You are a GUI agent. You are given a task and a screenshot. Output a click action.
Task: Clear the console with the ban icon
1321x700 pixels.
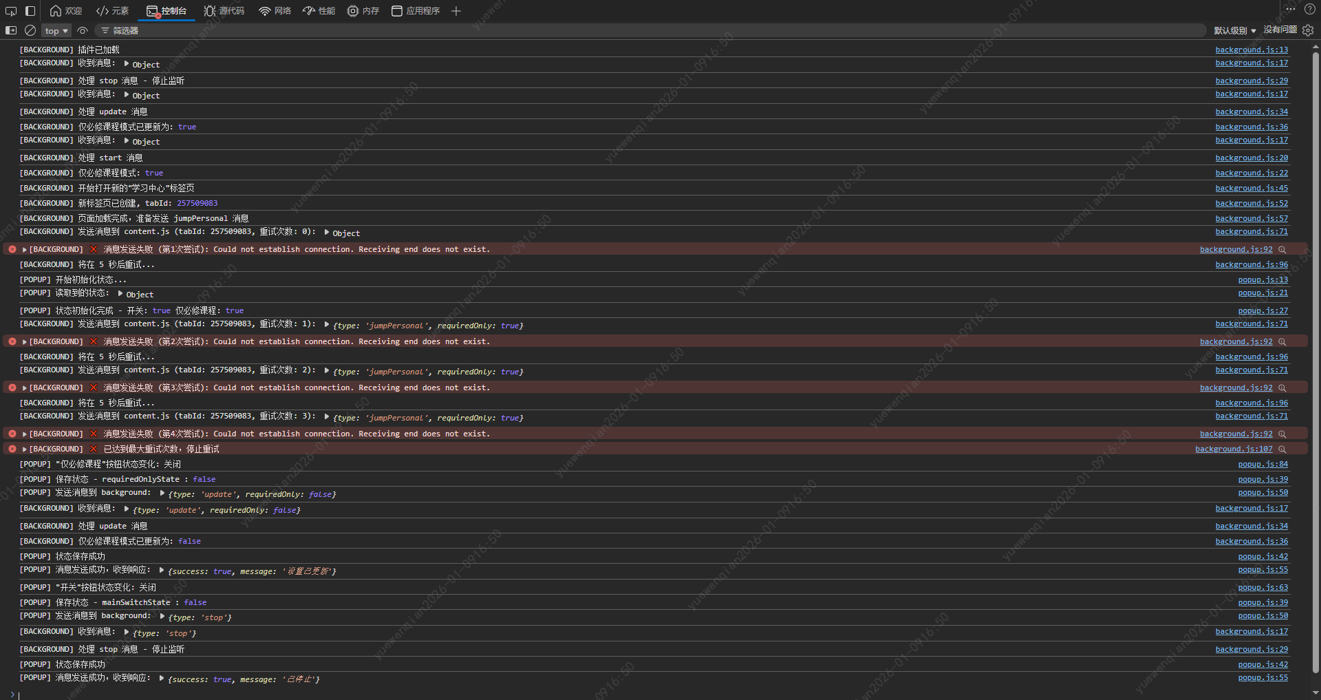click(x=30, y=30)
